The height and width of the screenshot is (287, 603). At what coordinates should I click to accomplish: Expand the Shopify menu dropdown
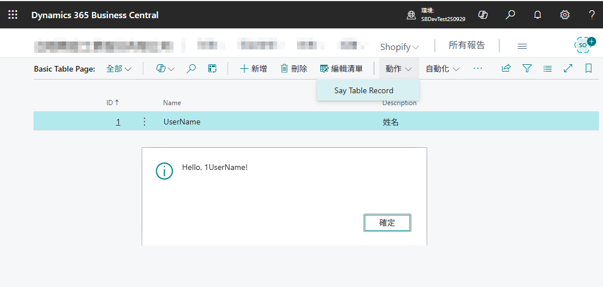[399, 47]
